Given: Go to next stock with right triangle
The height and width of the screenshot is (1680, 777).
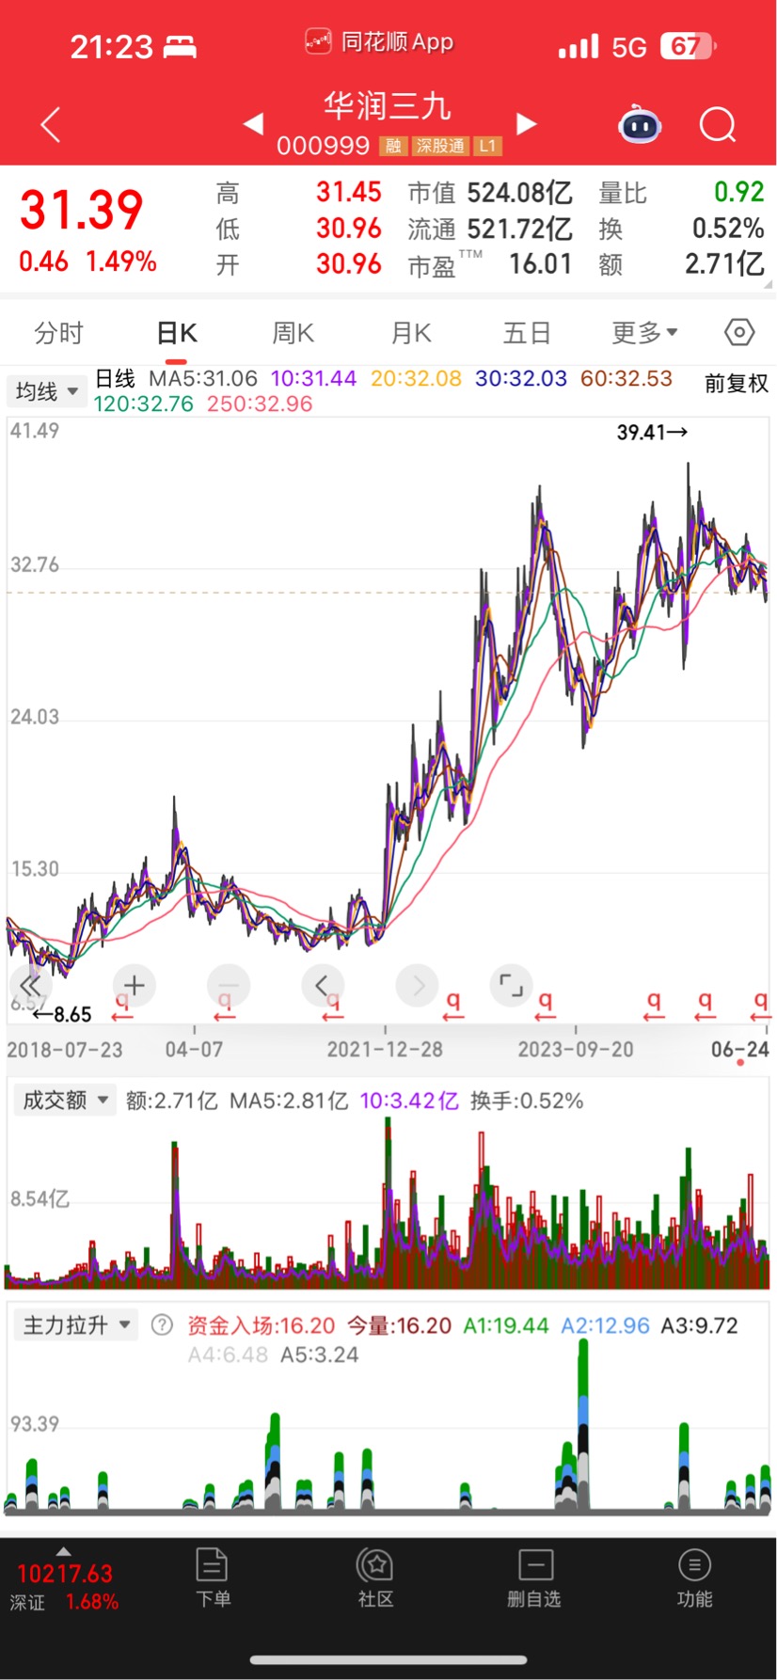Looking at the screenshot, I should point(527,124).
